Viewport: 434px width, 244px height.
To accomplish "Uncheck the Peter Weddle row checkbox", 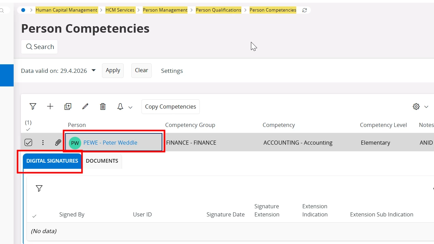I will [28, 143].
